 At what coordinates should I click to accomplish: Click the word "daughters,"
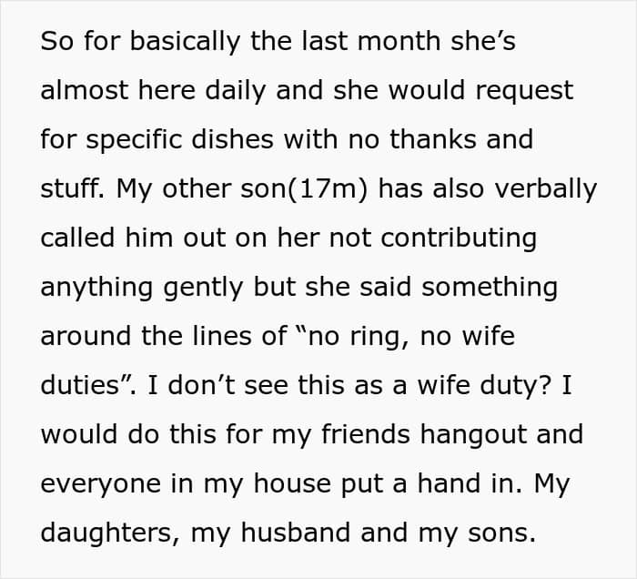110,533
